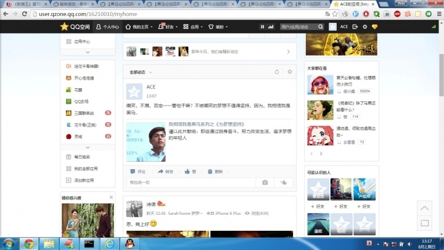Click the yellow diamond VIP icon
This screenshot has width=444, height=250.
click(x=374, y=27)
